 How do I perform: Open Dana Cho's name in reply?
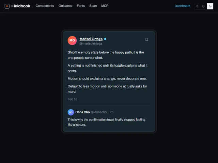point(82,112)
